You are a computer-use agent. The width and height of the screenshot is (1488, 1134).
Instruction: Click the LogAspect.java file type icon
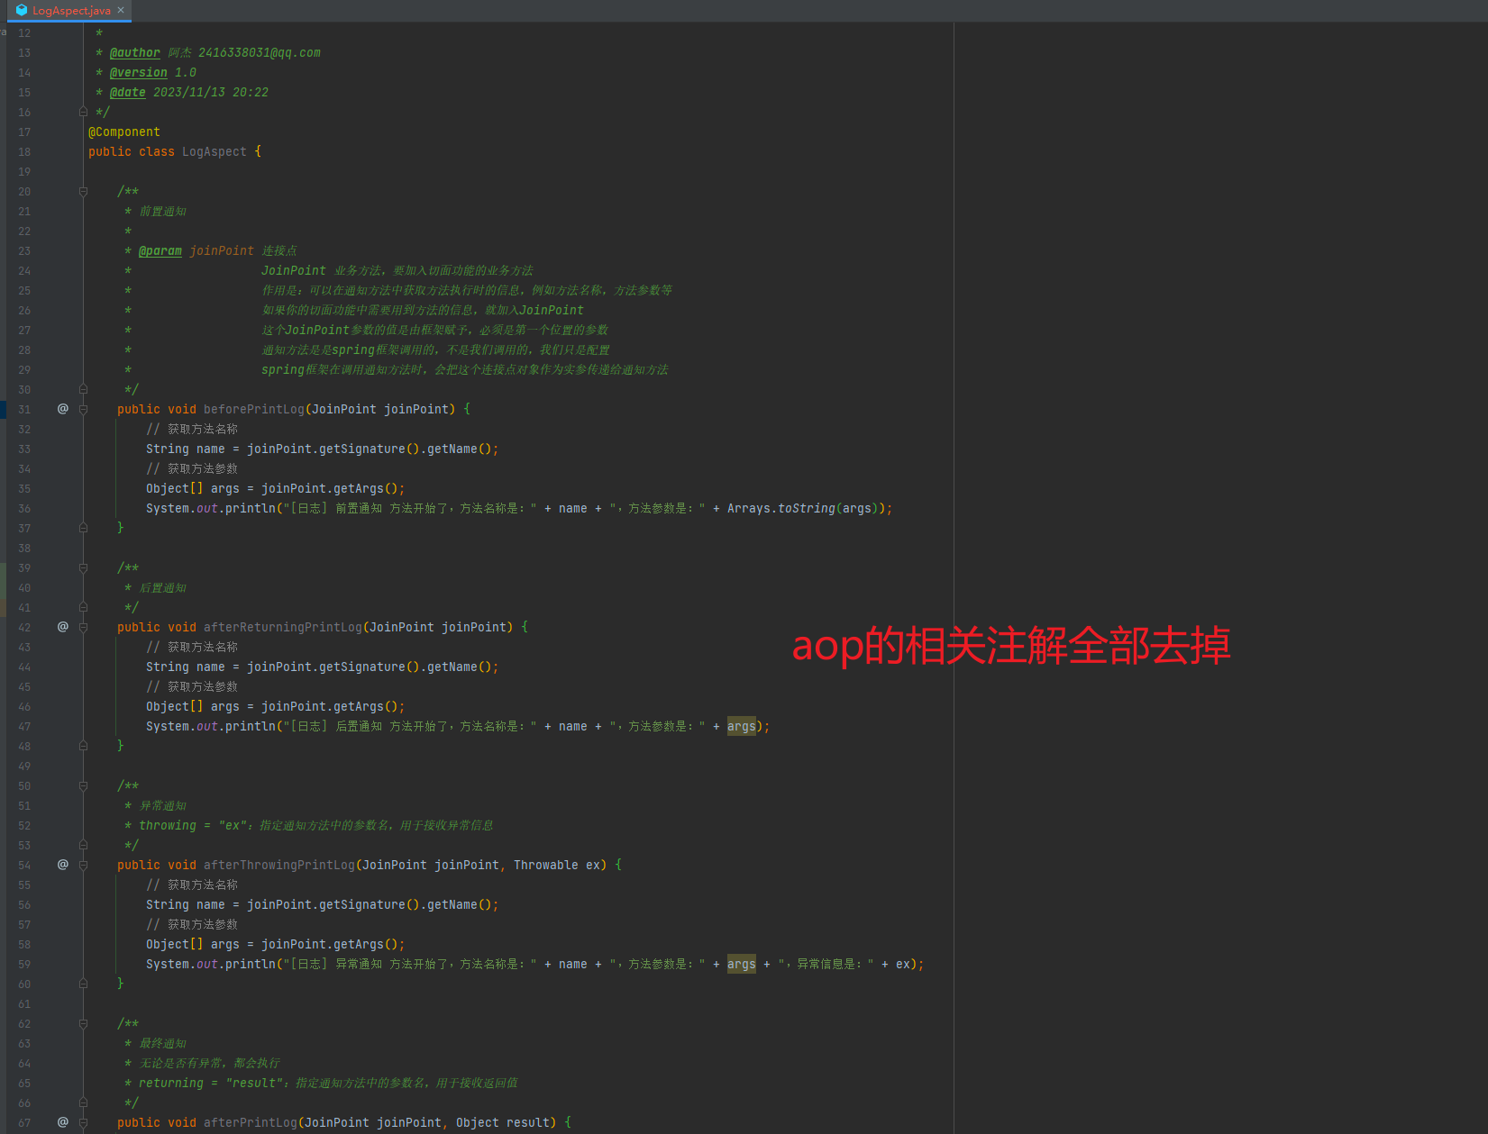coord(22,11)
